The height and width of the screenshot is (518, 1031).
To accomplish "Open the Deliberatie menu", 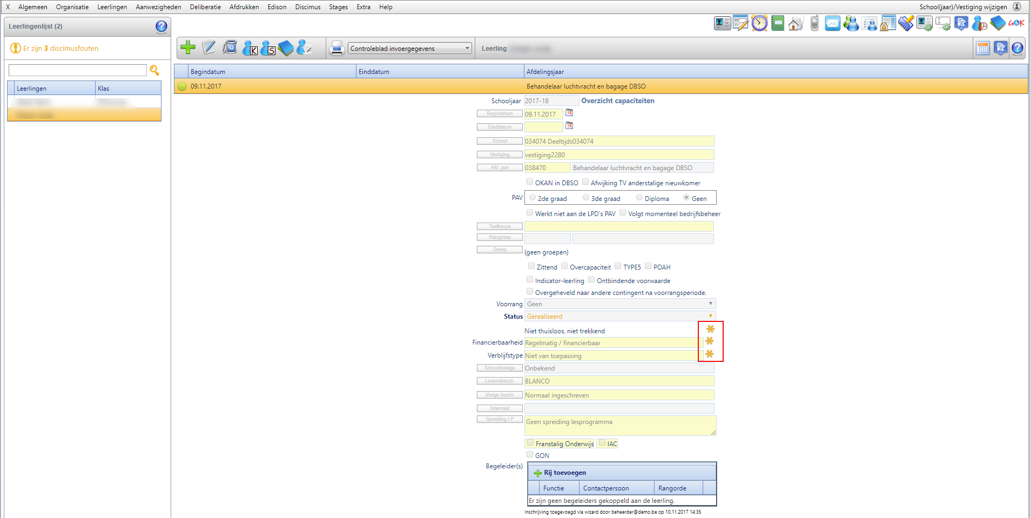I will (x=205, y=7).
